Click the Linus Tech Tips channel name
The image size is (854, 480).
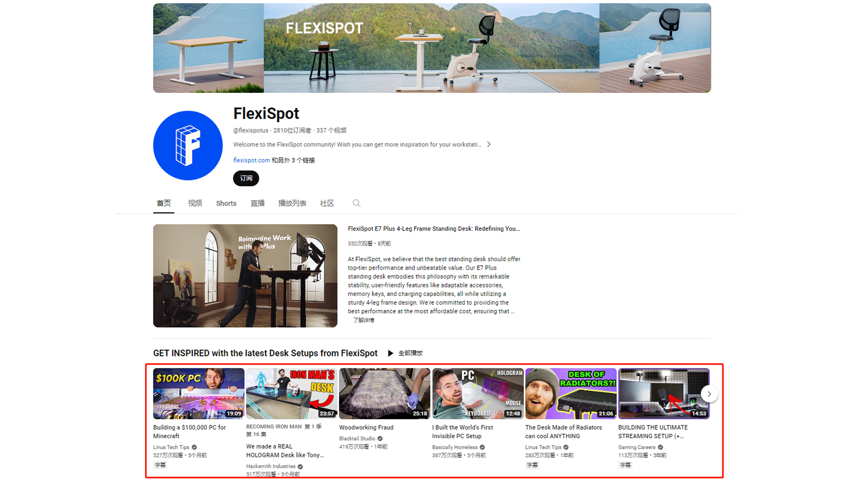point(172,447)
